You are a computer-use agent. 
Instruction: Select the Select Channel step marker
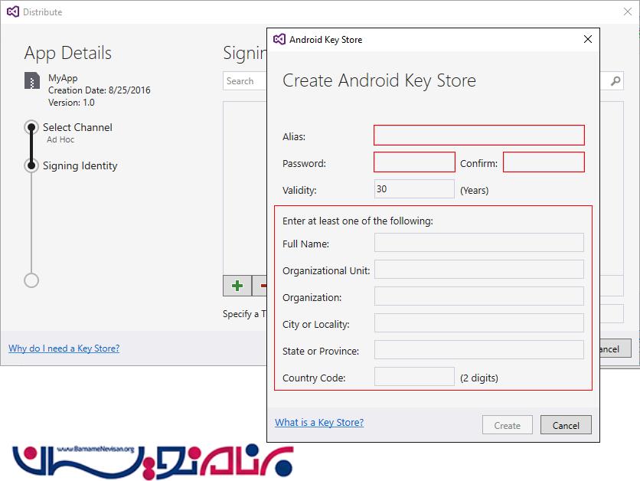point(31,127)
